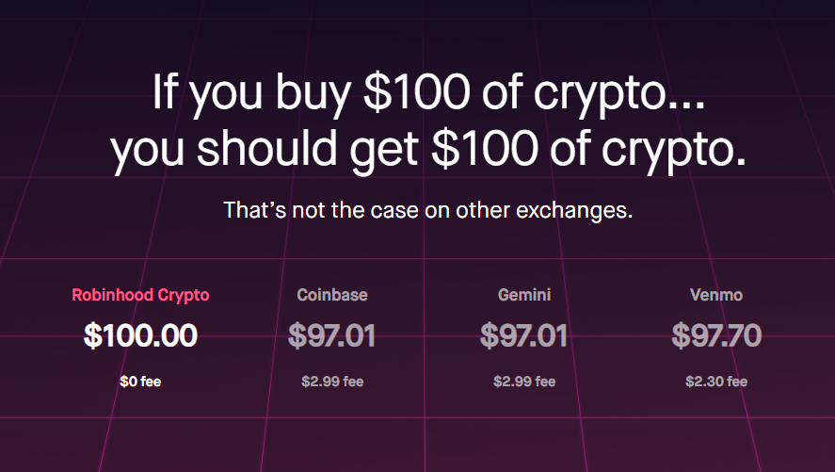Click the first '$100' in the headline

pos(416,91)
